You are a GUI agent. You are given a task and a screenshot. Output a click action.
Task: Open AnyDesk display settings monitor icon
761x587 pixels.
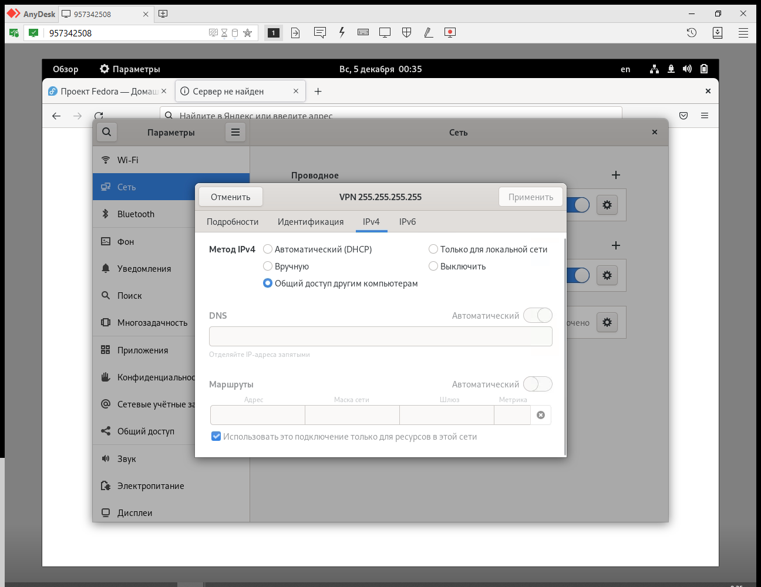tap(385, 33)
